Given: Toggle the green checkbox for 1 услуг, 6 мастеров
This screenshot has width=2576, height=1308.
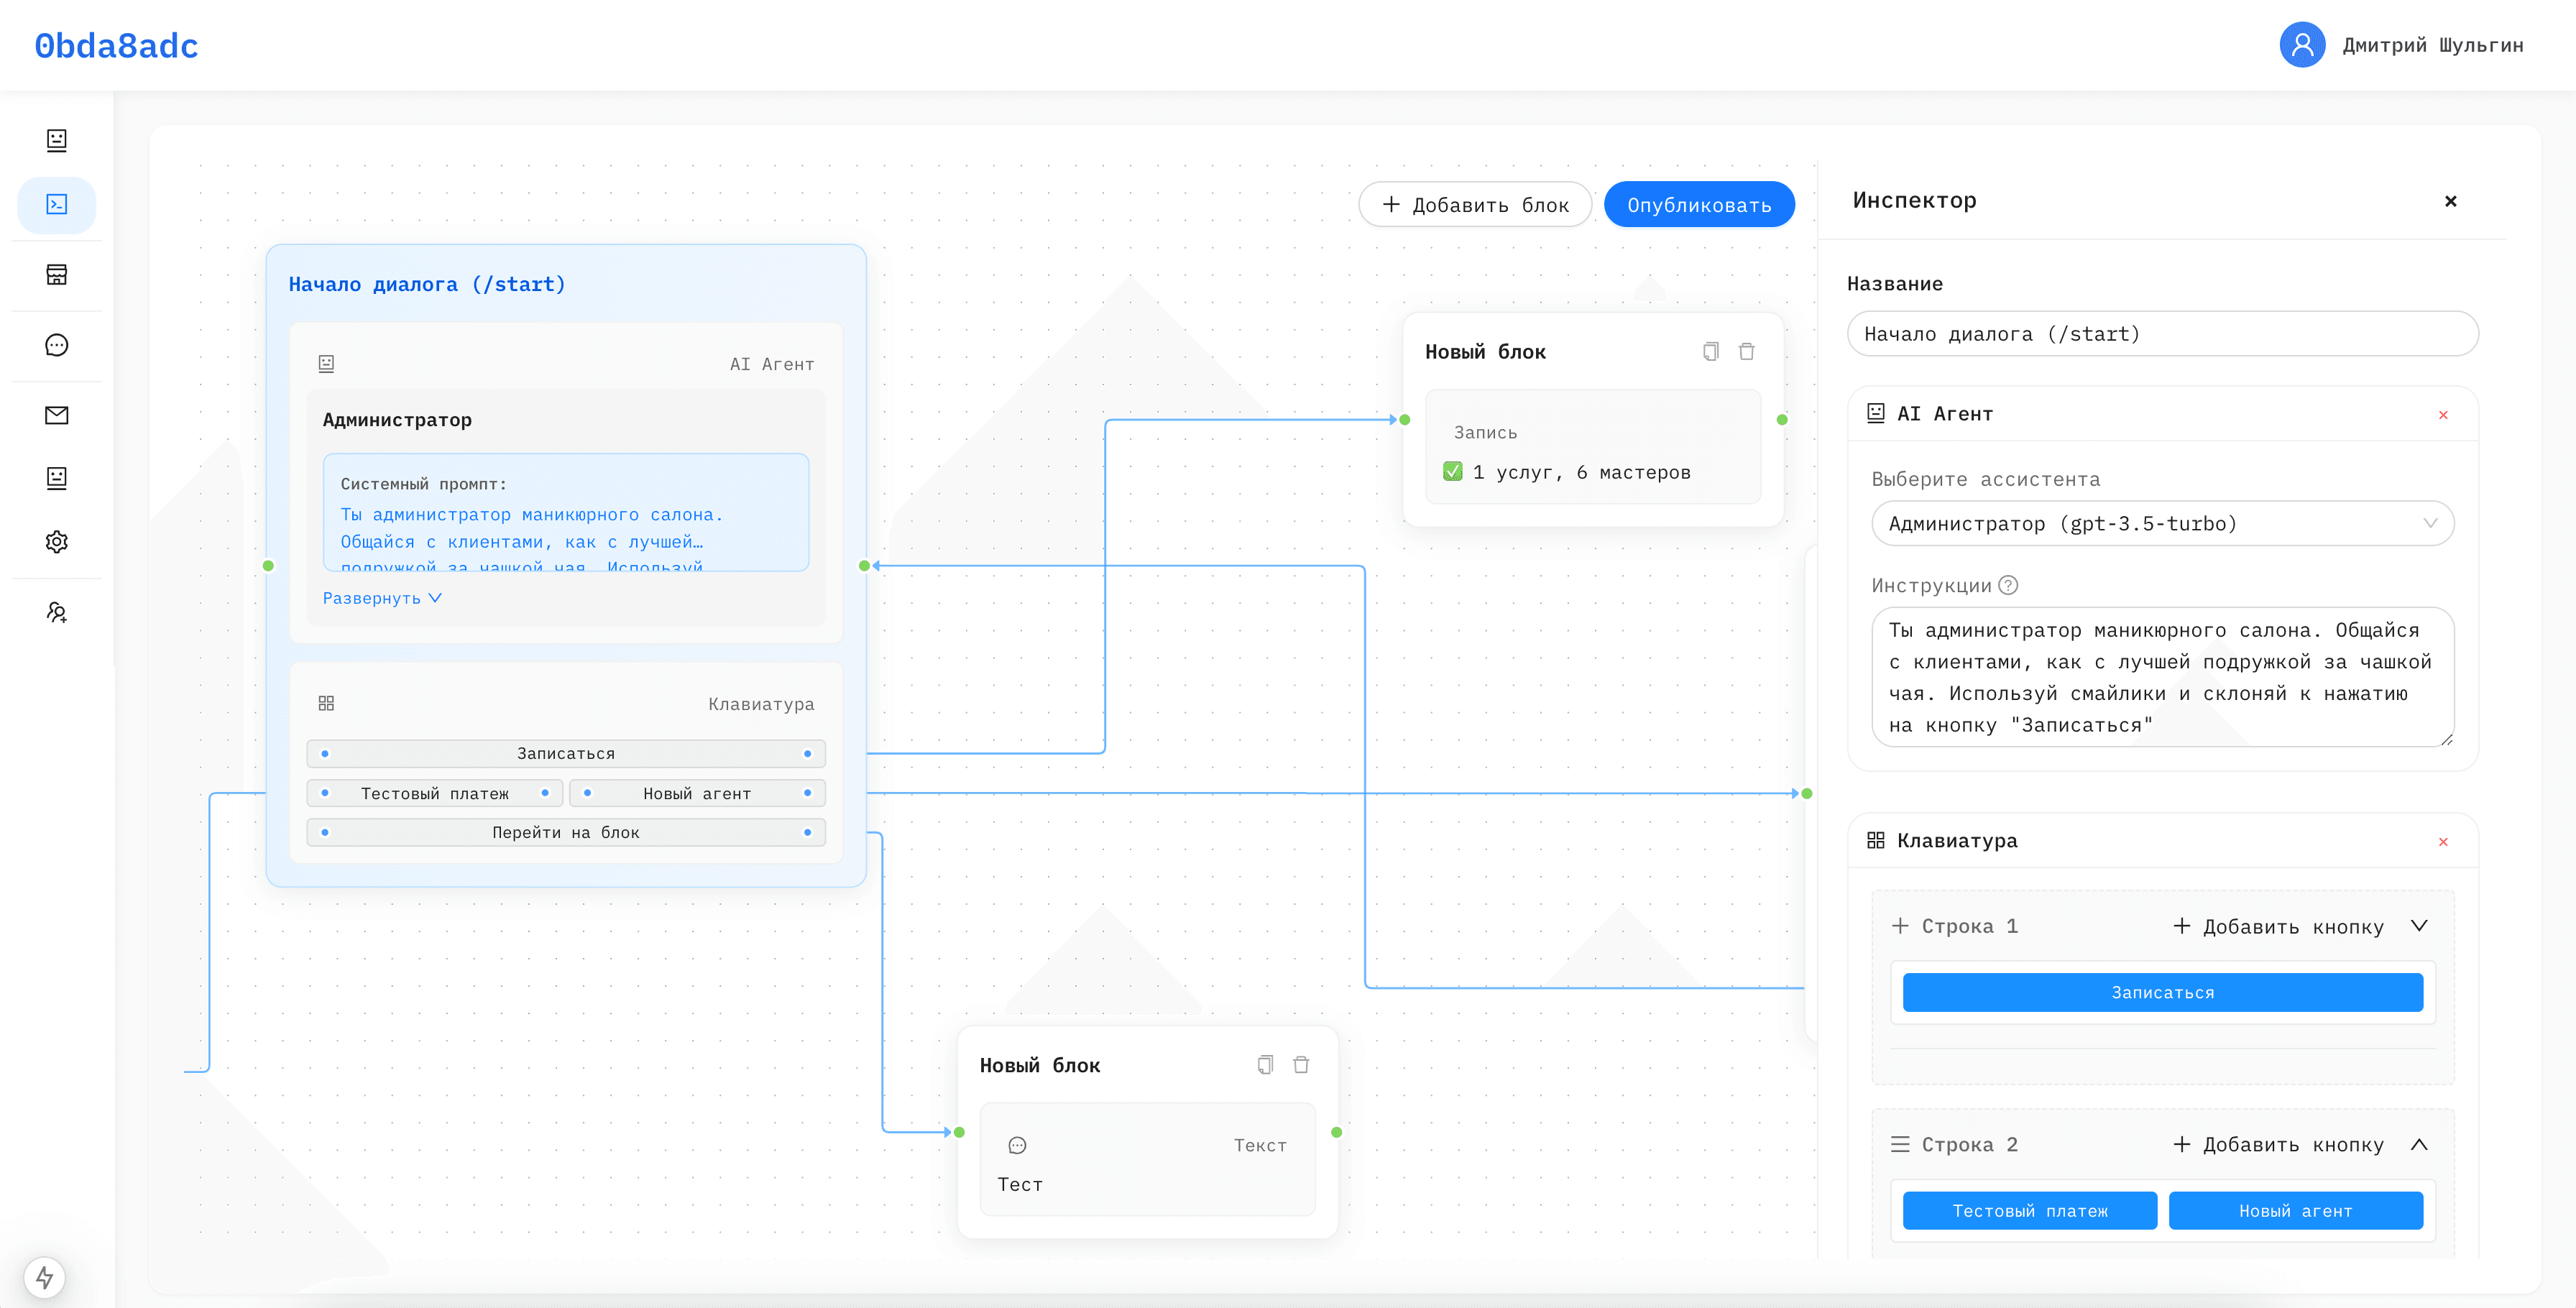Looking at the screenshot, I should pyautogui.click(x=1453, y=471).
